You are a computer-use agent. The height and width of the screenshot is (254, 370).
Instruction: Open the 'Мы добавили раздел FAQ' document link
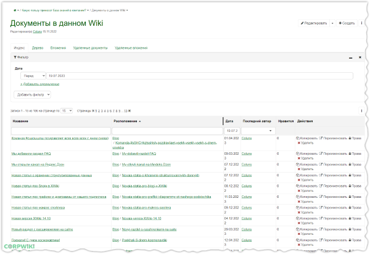(x=31, y=154)
